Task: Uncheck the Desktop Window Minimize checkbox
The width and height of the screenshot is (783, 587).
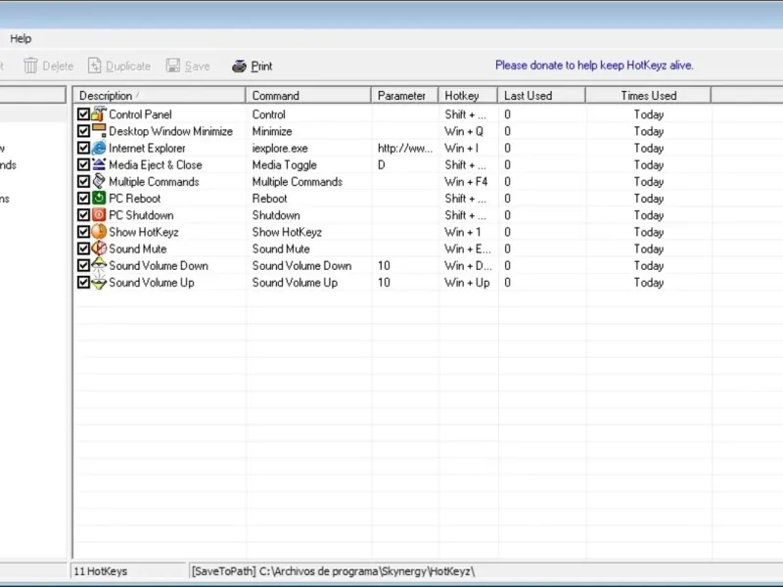Action: tap(83, 131)
